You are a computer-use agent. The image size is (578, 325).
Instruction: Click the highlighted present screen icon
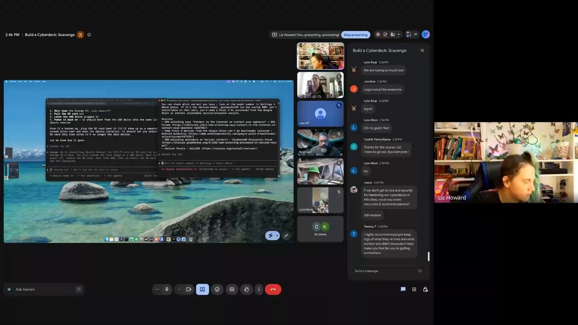click(202, 289)
